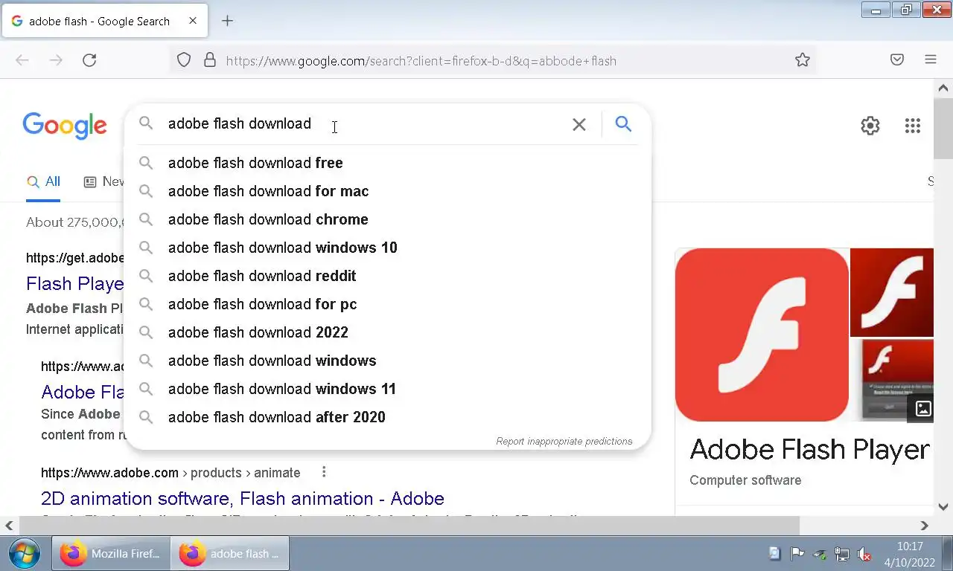The width and height of the screenshot is (953, 571).
Task: Open Google settings gear
Action: pyautogui.click(x=870, y=126)
